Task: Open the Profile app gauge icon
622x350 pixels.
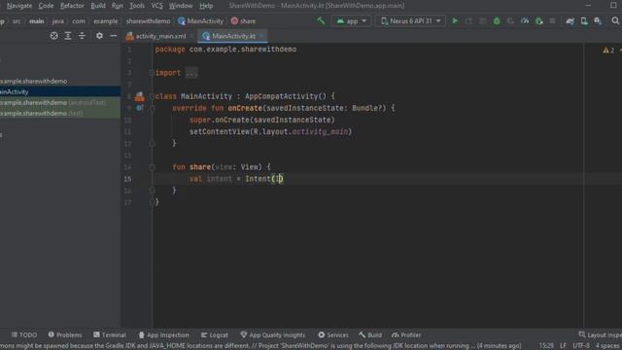Action: point(525,21)
